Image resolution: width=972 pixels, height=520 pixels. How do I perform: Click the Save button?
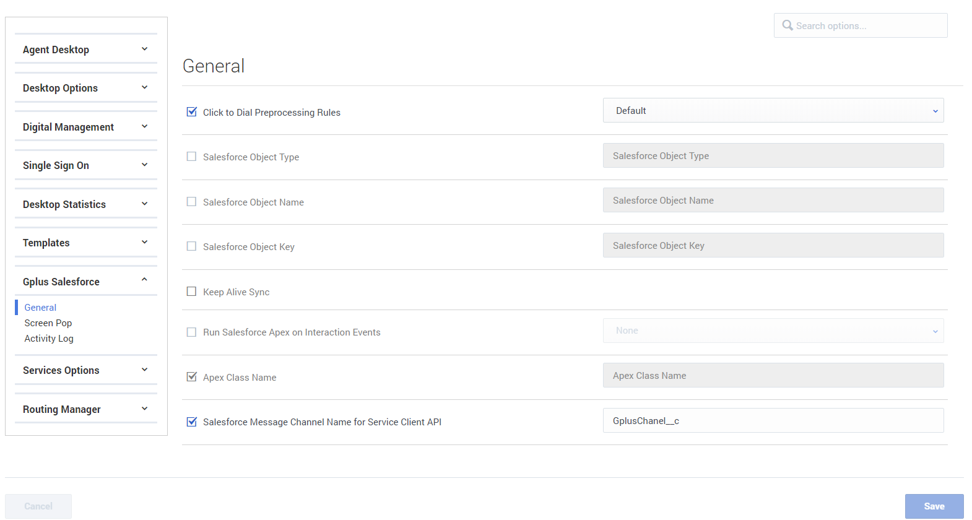point(934,506)
